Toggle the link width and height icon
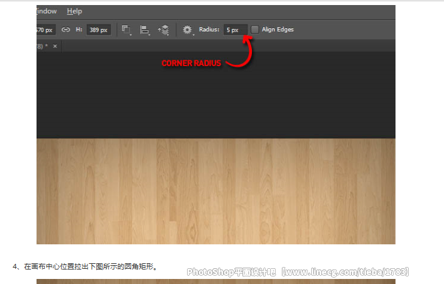 pos(65,30)
